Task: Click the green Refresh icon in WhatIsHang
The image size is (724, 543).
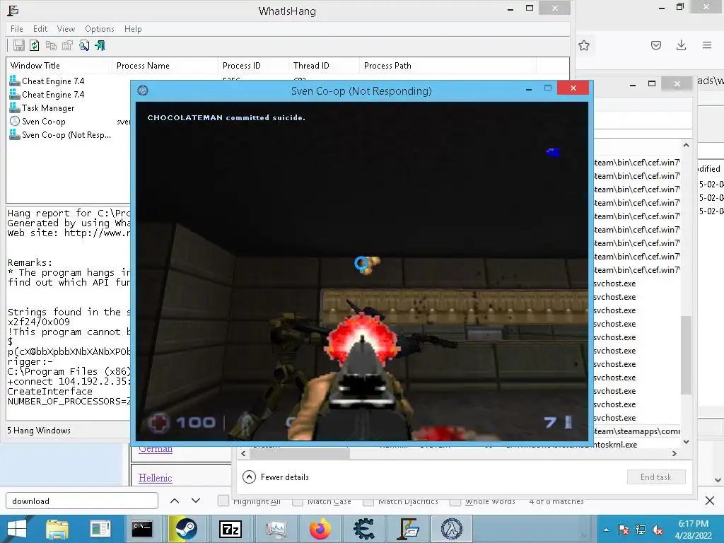Action: [x=35, y=45]
